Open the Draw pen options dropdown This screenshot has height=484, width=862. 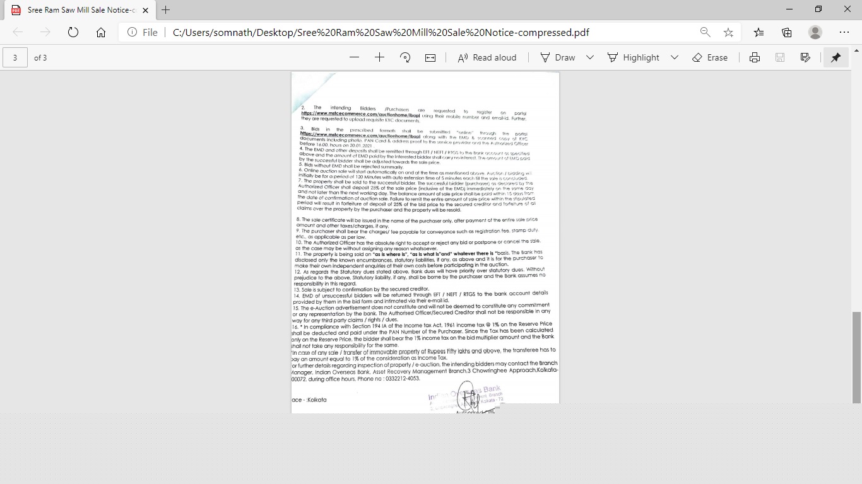589,57
